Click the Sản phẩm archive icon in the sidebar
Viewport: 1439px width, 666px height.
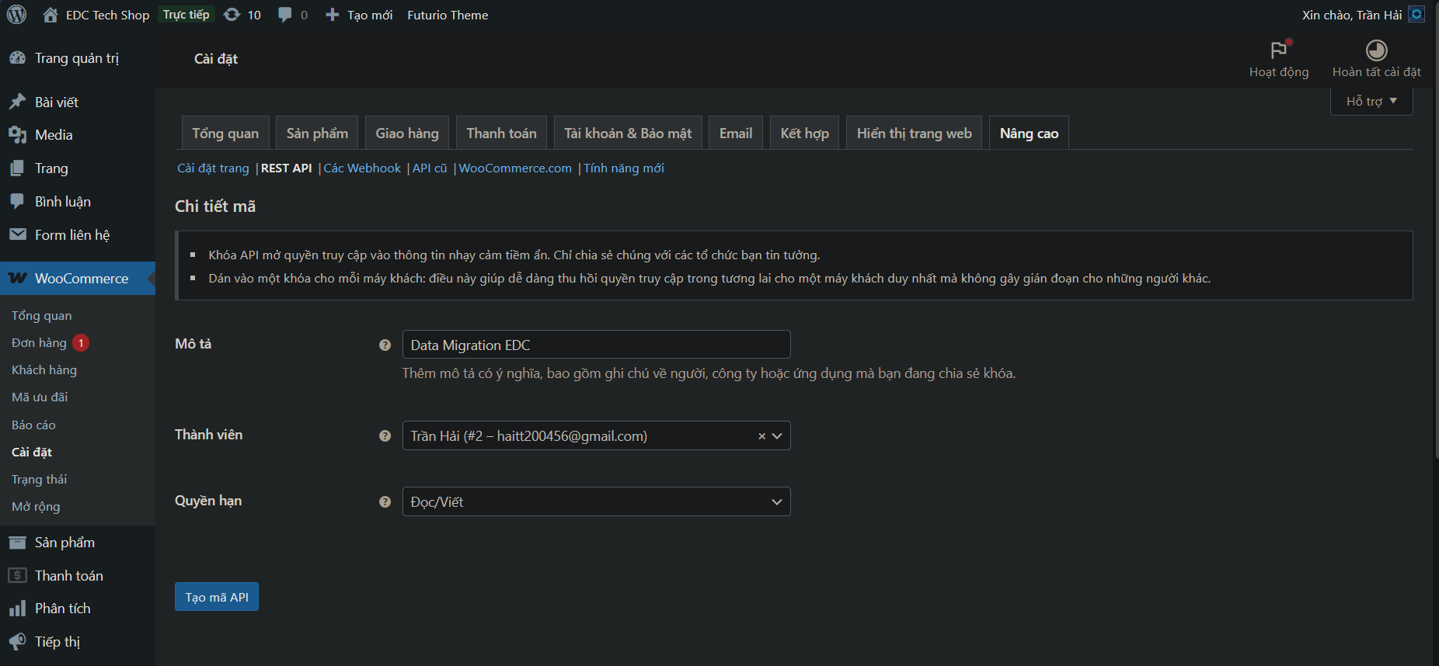pos(17,543)
